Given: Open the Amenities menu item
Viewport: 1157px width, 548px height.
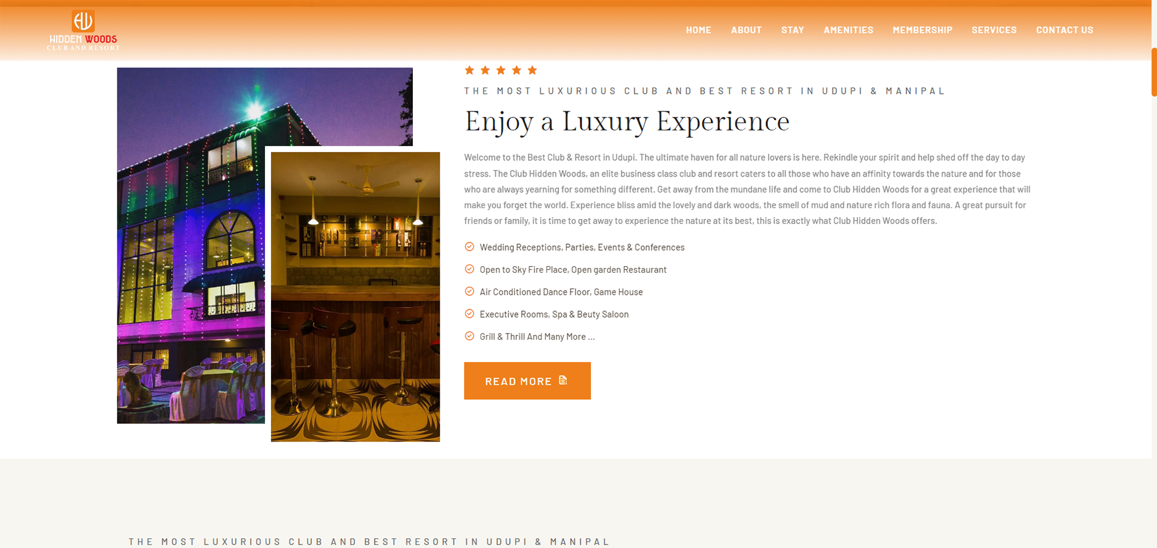Looking at the screenshot, I should pyautogui.click(x=848, y=30).
